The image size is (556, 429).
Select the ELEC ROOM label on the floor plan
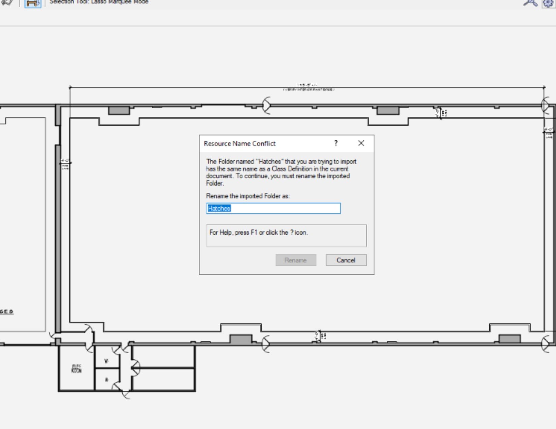[x=76, y=369]
